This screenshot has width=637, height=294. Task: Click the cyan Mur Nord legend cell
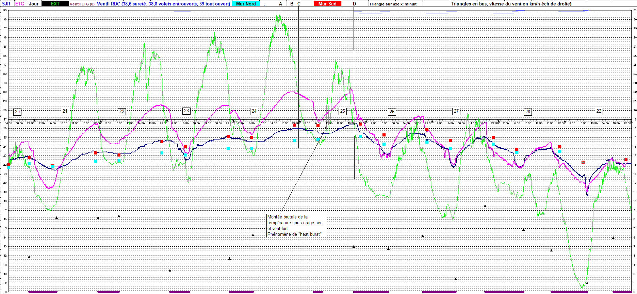246,4
